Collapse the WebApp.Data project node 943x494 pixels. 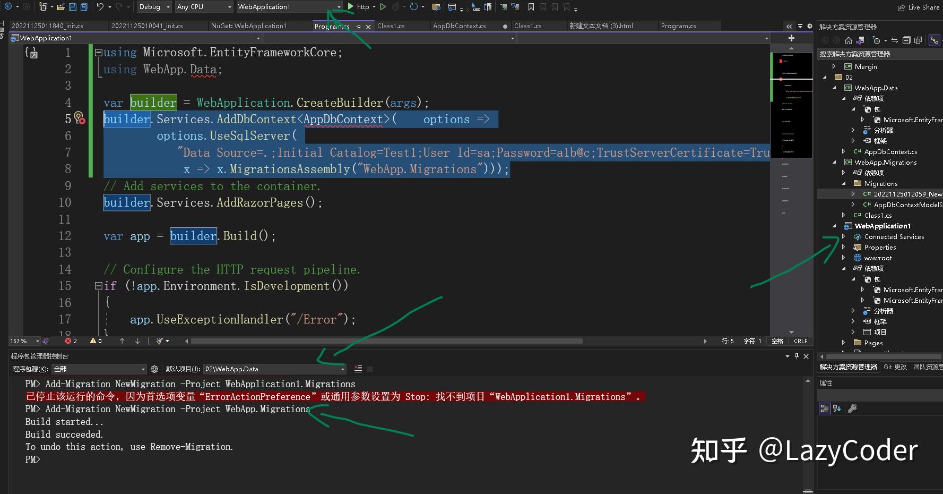click(x=834, y=88)
